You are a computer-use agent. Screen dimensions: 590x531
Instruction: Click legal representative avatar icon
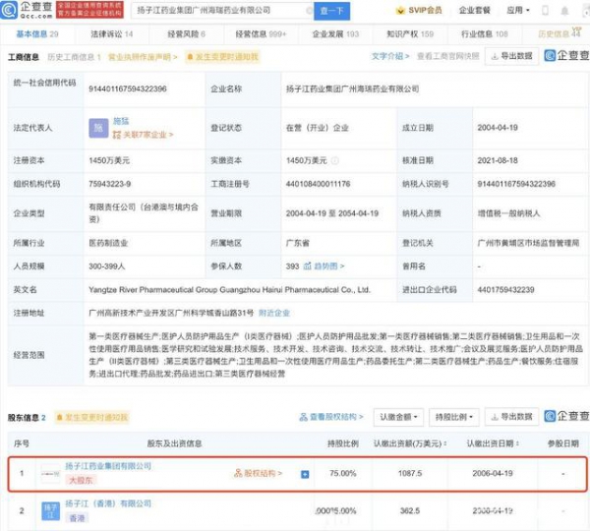98,128
